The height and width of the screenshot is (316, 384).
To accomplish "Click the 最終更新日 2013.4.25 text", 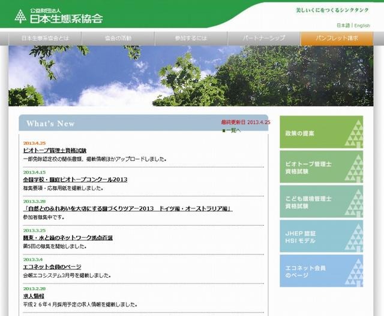I will (x=245, y=122).
